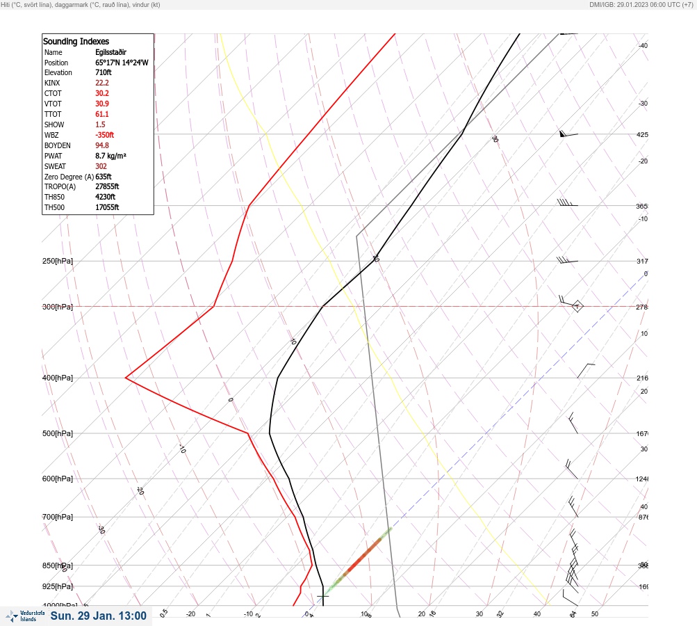Click the 300[hPa] pressure label
Image resolution: width=697 pixels, height=626 pixels.
(58, 307)
